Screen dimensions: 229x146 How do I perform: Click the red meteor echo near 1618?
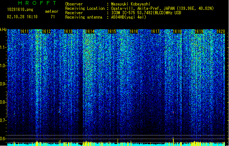click(173, 112)
